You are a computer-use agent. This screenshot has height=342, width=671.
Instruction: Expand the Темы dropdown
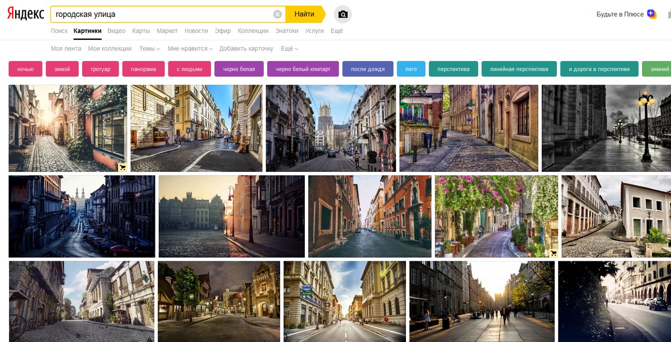pos(149,49)
